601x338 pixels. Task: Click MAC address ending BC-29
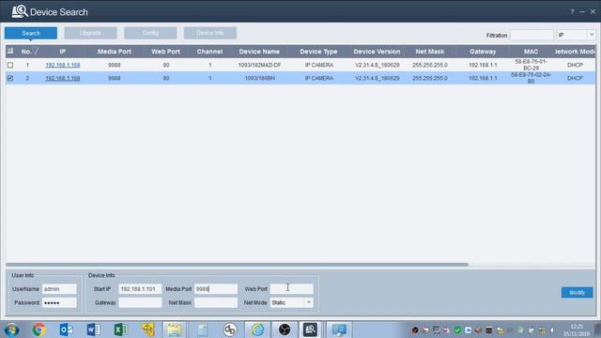(x=531, y=65)
